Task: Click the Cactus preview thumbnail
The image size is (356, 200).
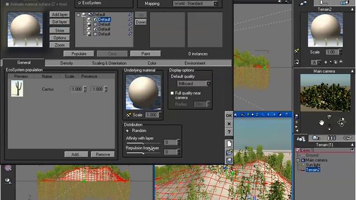Action: (x=17, y=88)
